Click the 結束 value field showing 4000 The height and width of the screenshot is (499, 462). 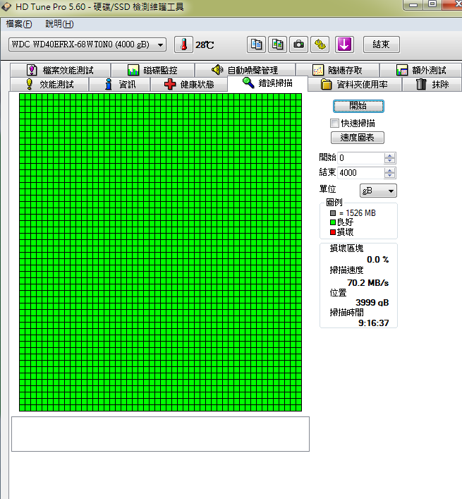point(361,173)
